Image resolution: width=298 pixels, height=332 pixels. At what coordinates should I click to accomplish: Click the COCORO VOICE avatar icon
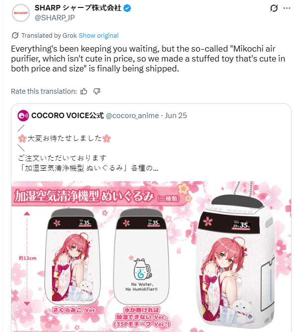coord(23,116)
